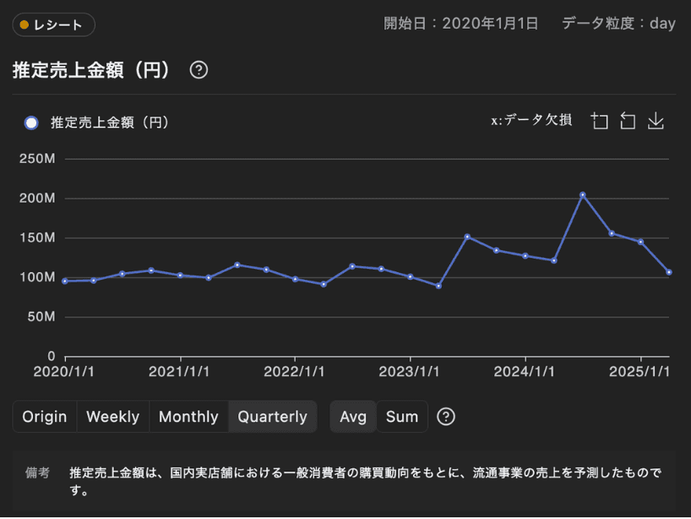Viewport: 691px width, 519px height.
Task: Switch aggregation to Avg
Action: (x=353, y=417)
